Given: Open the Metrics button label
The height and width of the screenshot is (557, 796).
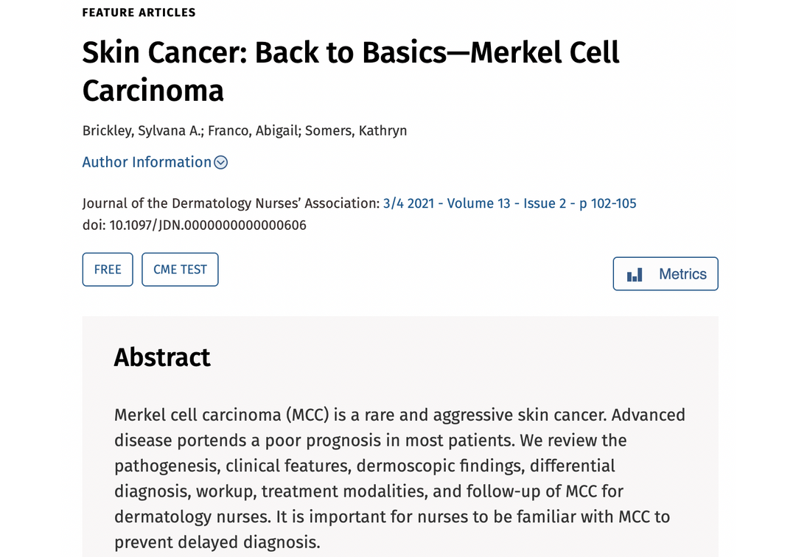Looking at the screenshot, I should tap(682, 274).
